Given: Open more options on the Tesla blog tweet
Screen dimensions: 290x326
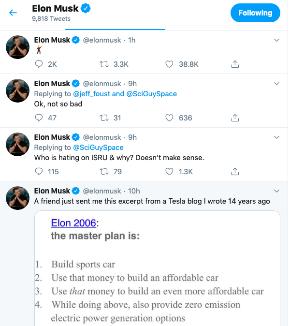Looking at the screenshot, I should click(x=276, y=191).
